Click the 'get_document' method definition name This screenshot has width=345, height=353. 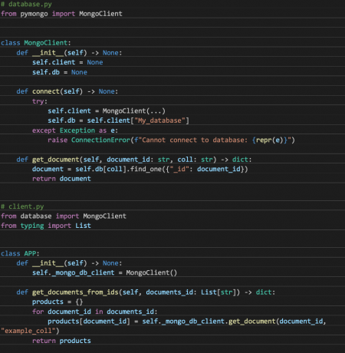tap(56, 160)
